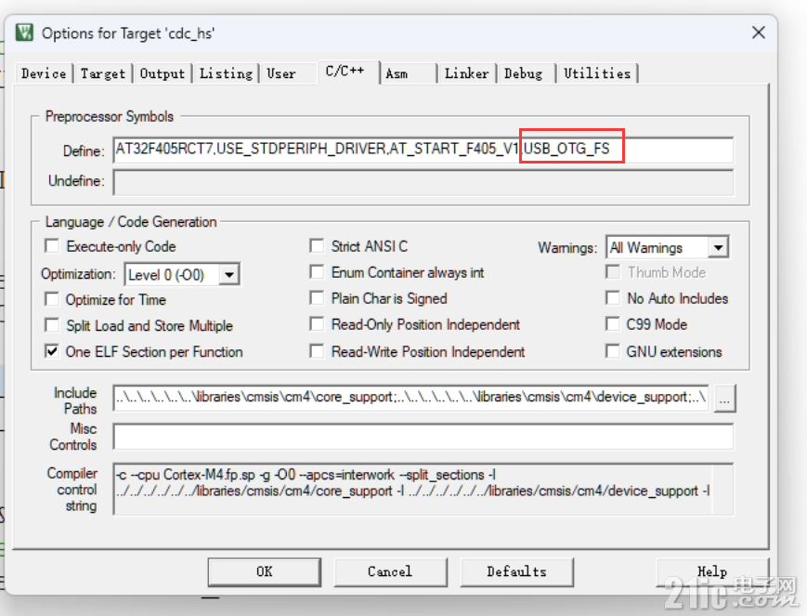
Task: Open the Warnings dropdown
Action: click(718, 247)
